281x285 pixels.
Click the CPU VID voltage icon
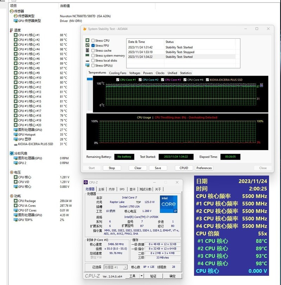15,182
